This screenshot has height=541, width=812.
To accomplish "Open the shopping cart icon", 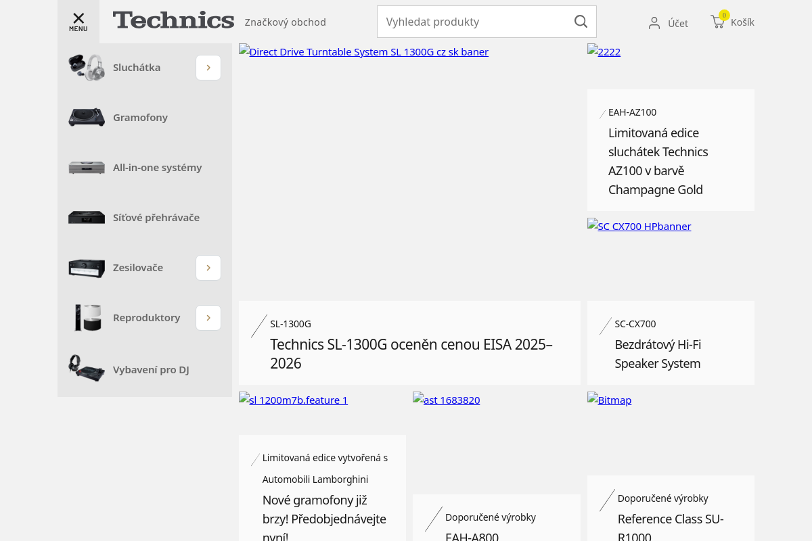I will pos(717,22).
